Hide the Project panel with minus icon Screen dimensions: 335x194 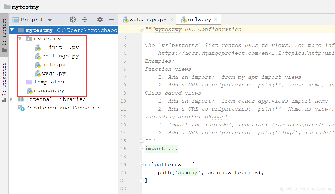112,19
